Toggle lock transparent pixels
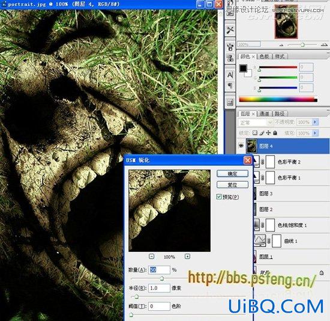The width and height of the screenshot is (330, 321). tap(255, 133)
